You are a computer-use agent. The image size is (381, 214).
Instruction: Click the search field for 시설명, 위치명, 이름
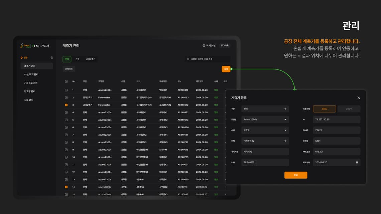click(207, 59)
